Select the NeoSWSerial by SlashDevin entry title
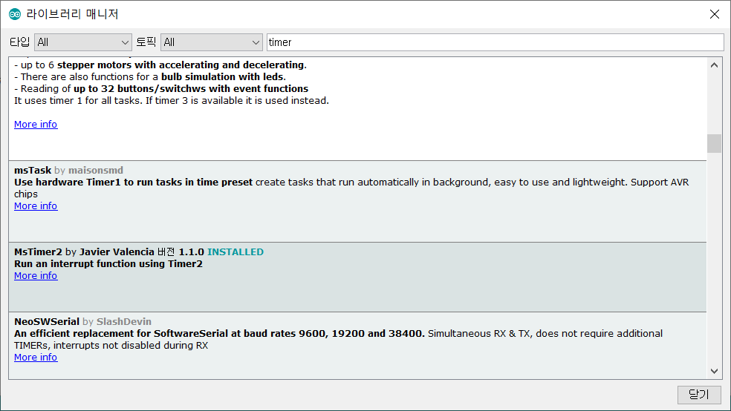731x411 pixels. (x=82, y=322)
